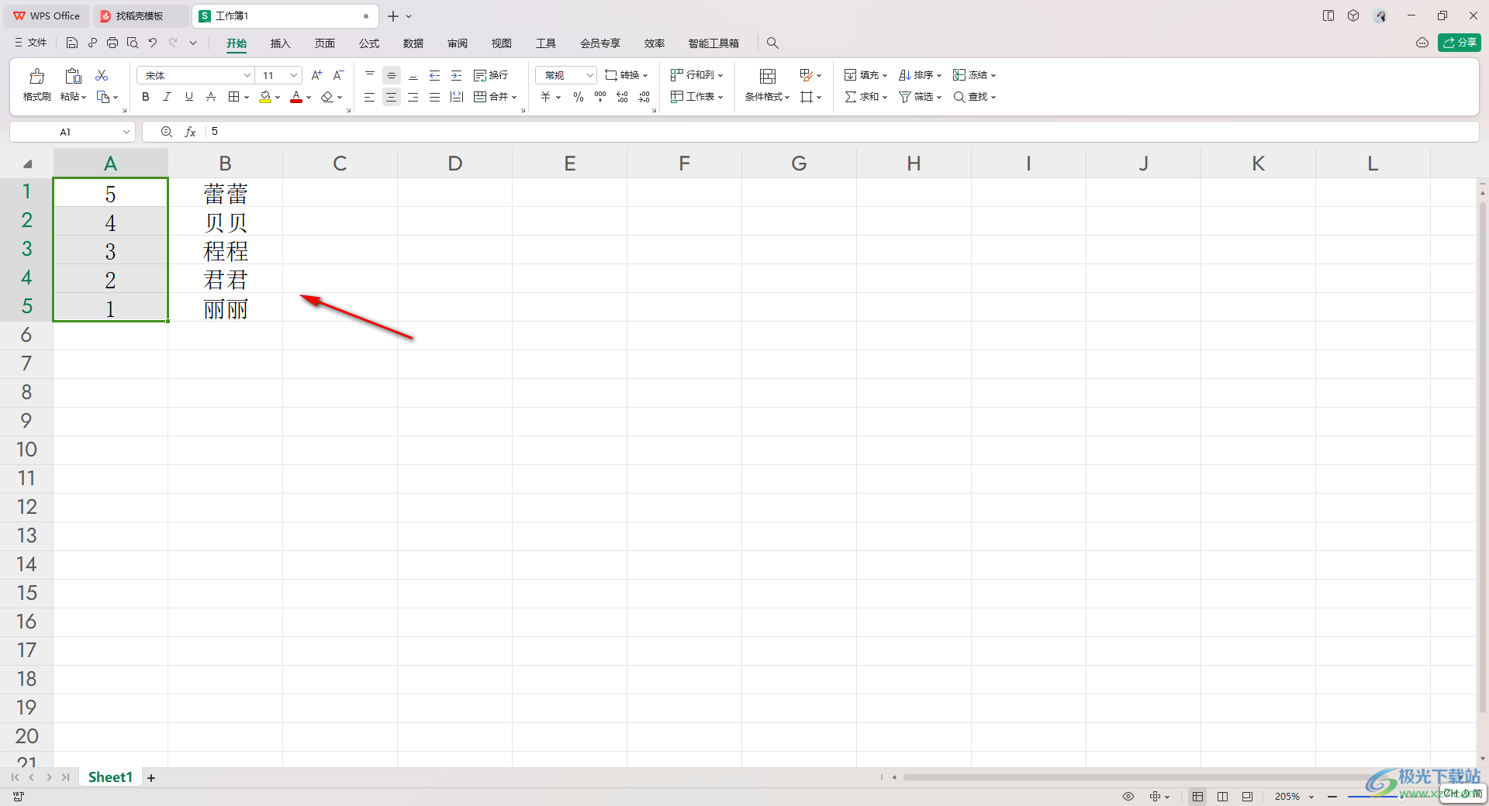Toggle Underline formatting
The image size is (1489, 806).
pyautogui.click(x=189, y=97)
